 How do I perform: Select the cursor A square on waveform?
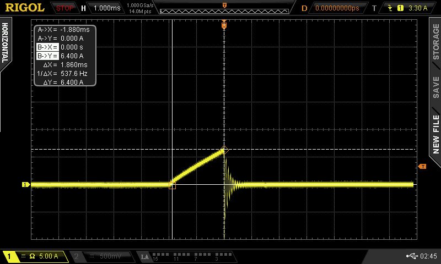172,186
